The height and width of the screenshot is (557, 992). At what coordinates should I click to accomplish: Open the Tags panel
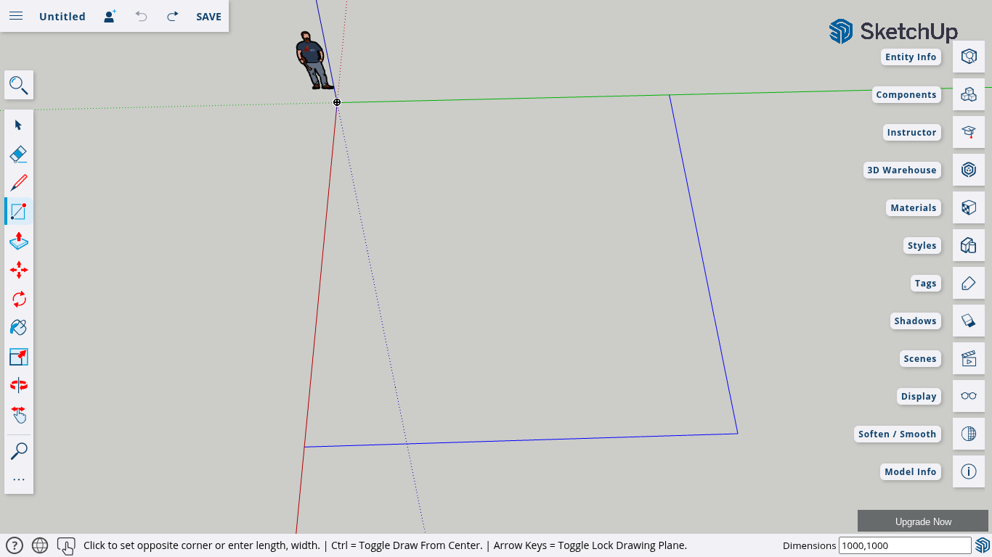pos(968,283)
